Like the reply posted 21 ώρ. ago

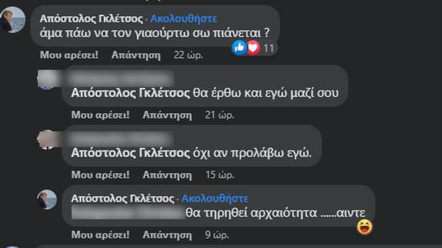point(100,115)
